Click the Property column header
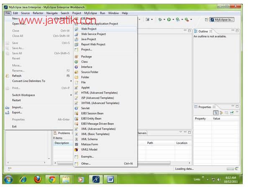Screen dimensions: 257x192 click(x=203, y=119)
